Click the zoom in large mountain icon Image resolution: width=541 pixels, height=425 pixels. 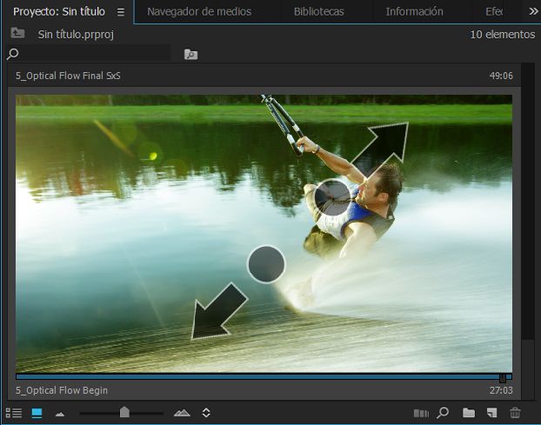point(182,413)
